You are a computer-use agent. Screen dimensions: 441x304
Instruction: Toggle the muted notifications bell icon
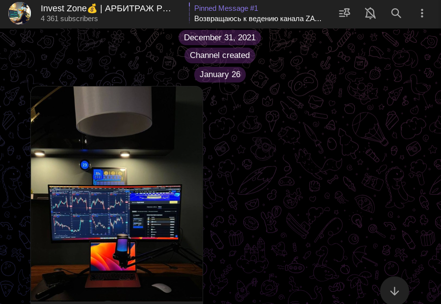click(x=370, y=13)
